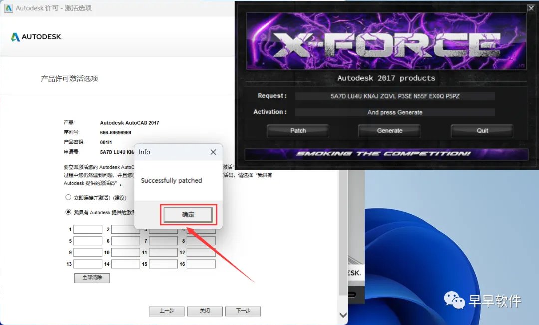
Task: Click 产品许可激活选项 heading
Action: tap(69, 79)
